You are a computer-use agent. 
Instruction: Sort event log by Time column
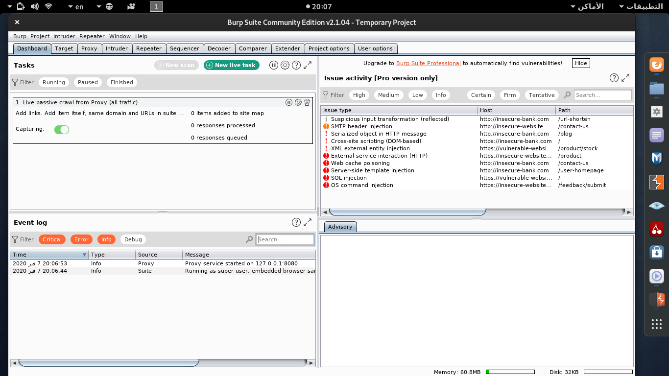click(49, 255)
